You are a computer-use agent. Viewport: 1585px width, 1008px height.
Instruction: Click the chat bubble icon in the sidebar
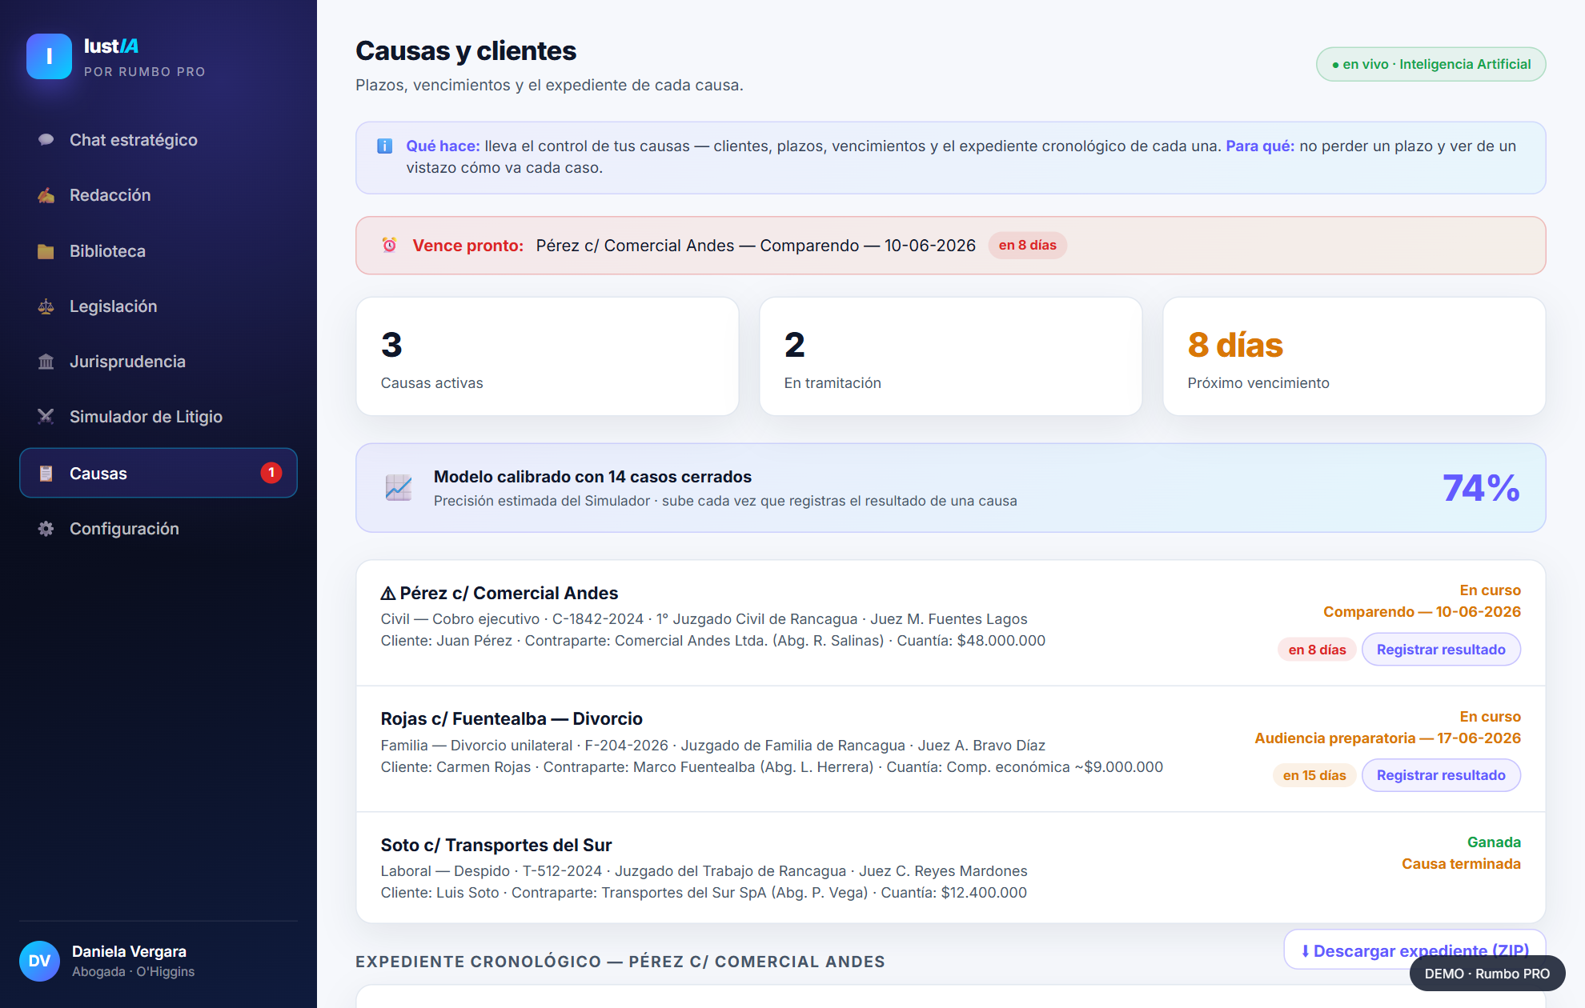tap(46, 140)
